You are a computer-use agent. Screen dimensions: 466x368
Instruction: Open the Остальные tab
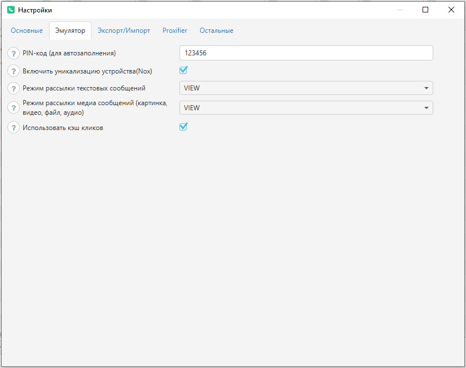[x=217, y=31]
